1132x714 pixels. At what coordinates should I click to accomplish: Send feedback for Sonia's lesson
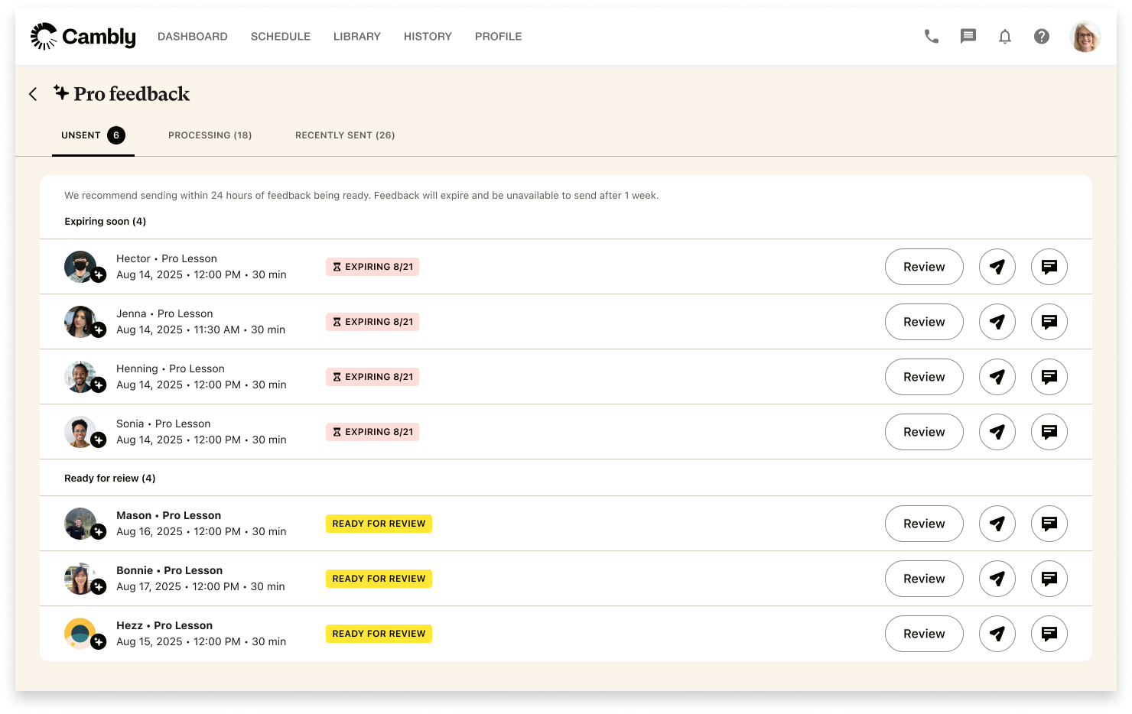tap(997, 432)
